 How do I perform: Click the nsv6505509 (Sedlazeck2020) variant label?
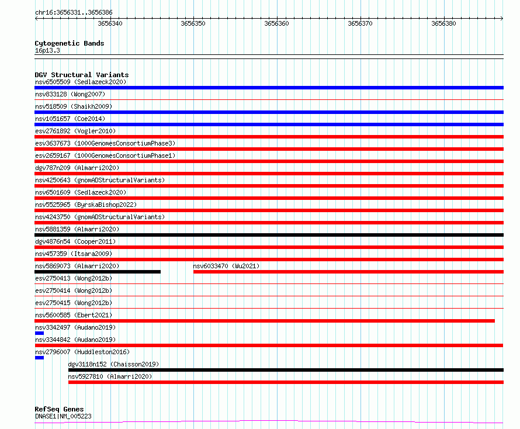(x=81, y=82)
